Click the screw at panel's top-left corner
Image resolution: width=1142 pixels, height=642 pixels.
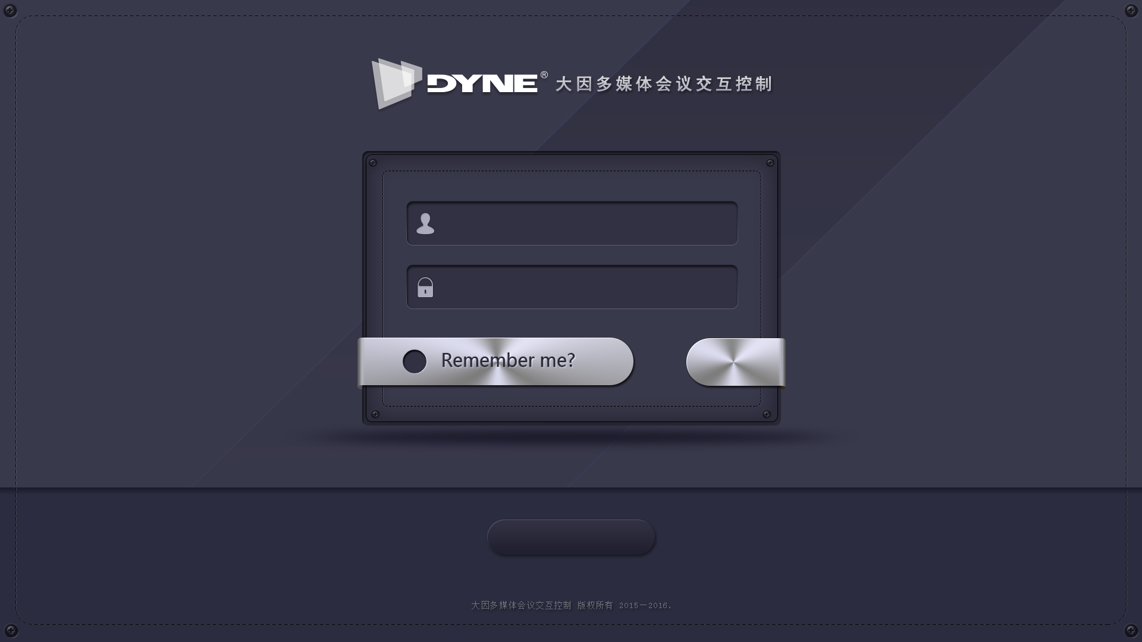coord(373,163)
